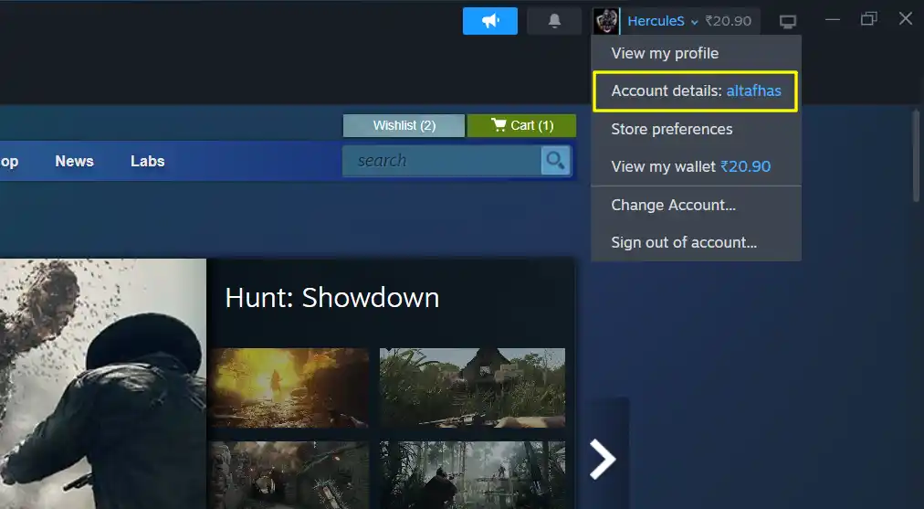View the fiery explosion screenshot thumbnail
The width and height of the screenshot is (924, 509).
point(289,387)
